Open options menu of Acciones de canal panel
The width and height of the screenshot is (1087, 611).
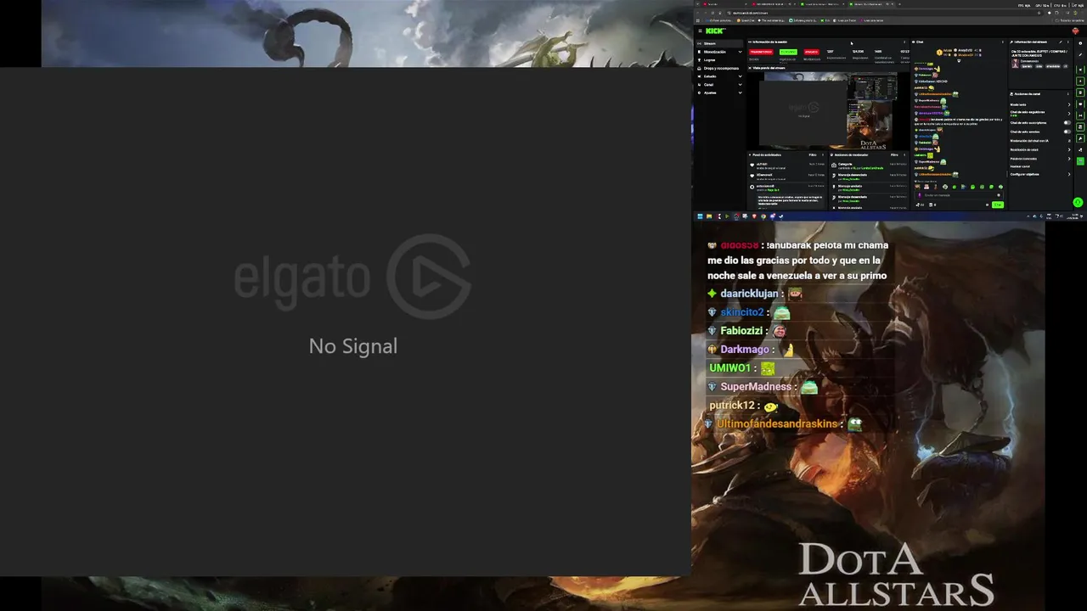(x=1068, y=93)
